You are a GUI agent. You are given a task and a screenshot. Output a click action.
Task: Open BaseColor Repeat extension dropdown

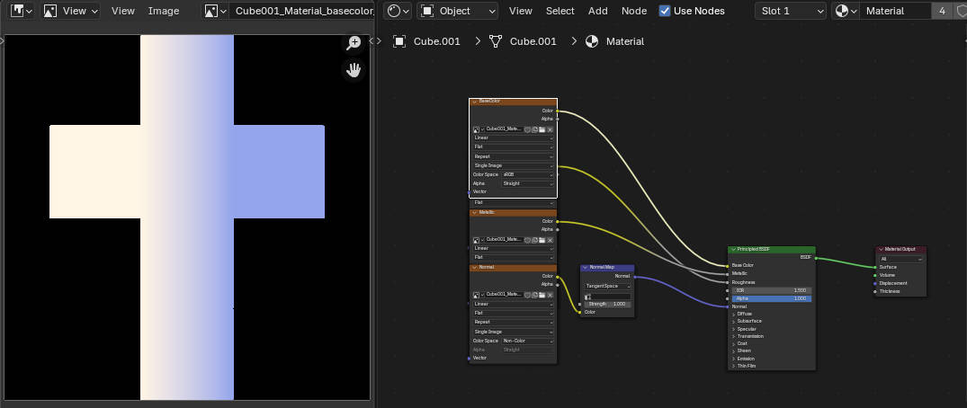(x=513, y=156)
